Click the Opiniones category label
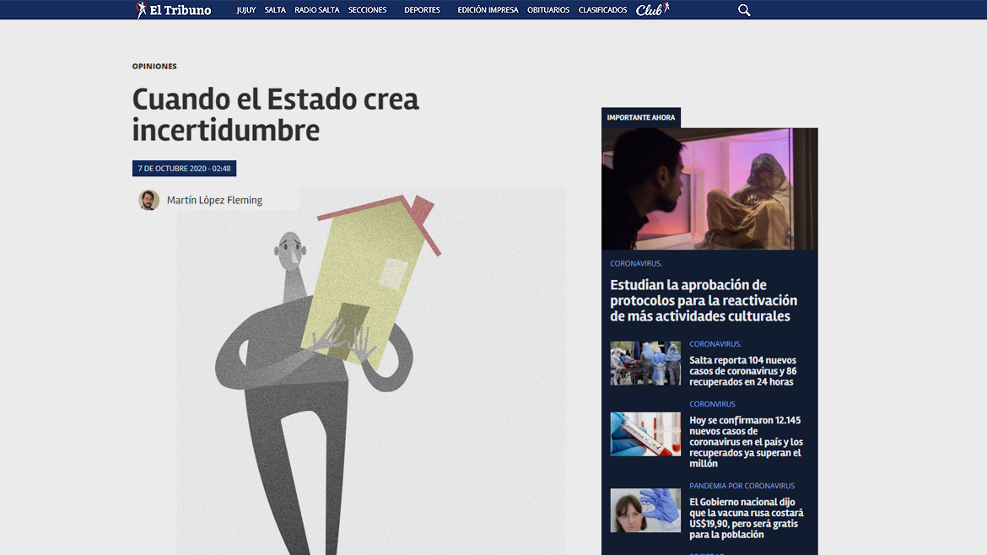This screenshot has height=555, width=987. pyautogui.click(x=154, y=66)
